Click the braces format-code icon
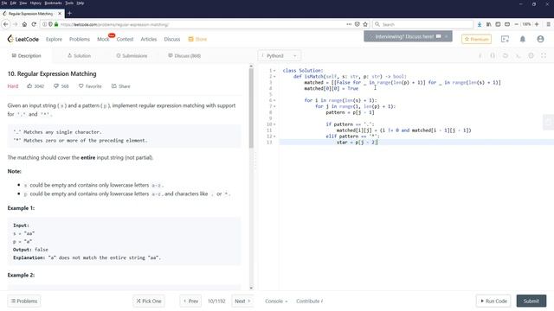This screenshot has height=311, width=554. pyautogui.click(x=493, y=55)
